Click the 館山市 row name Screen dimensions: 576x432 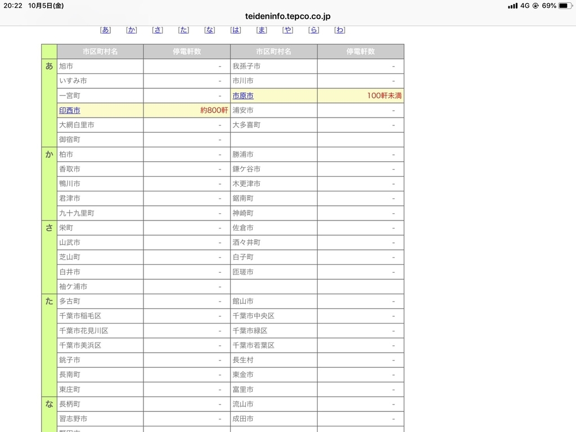tap(243, 301)
